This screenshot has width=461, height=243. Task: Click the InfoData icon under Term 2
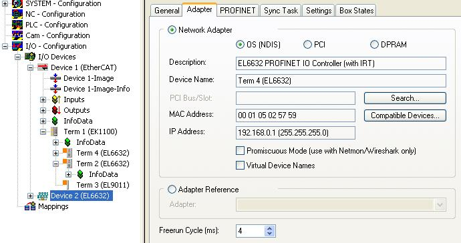tap(80, 174)
